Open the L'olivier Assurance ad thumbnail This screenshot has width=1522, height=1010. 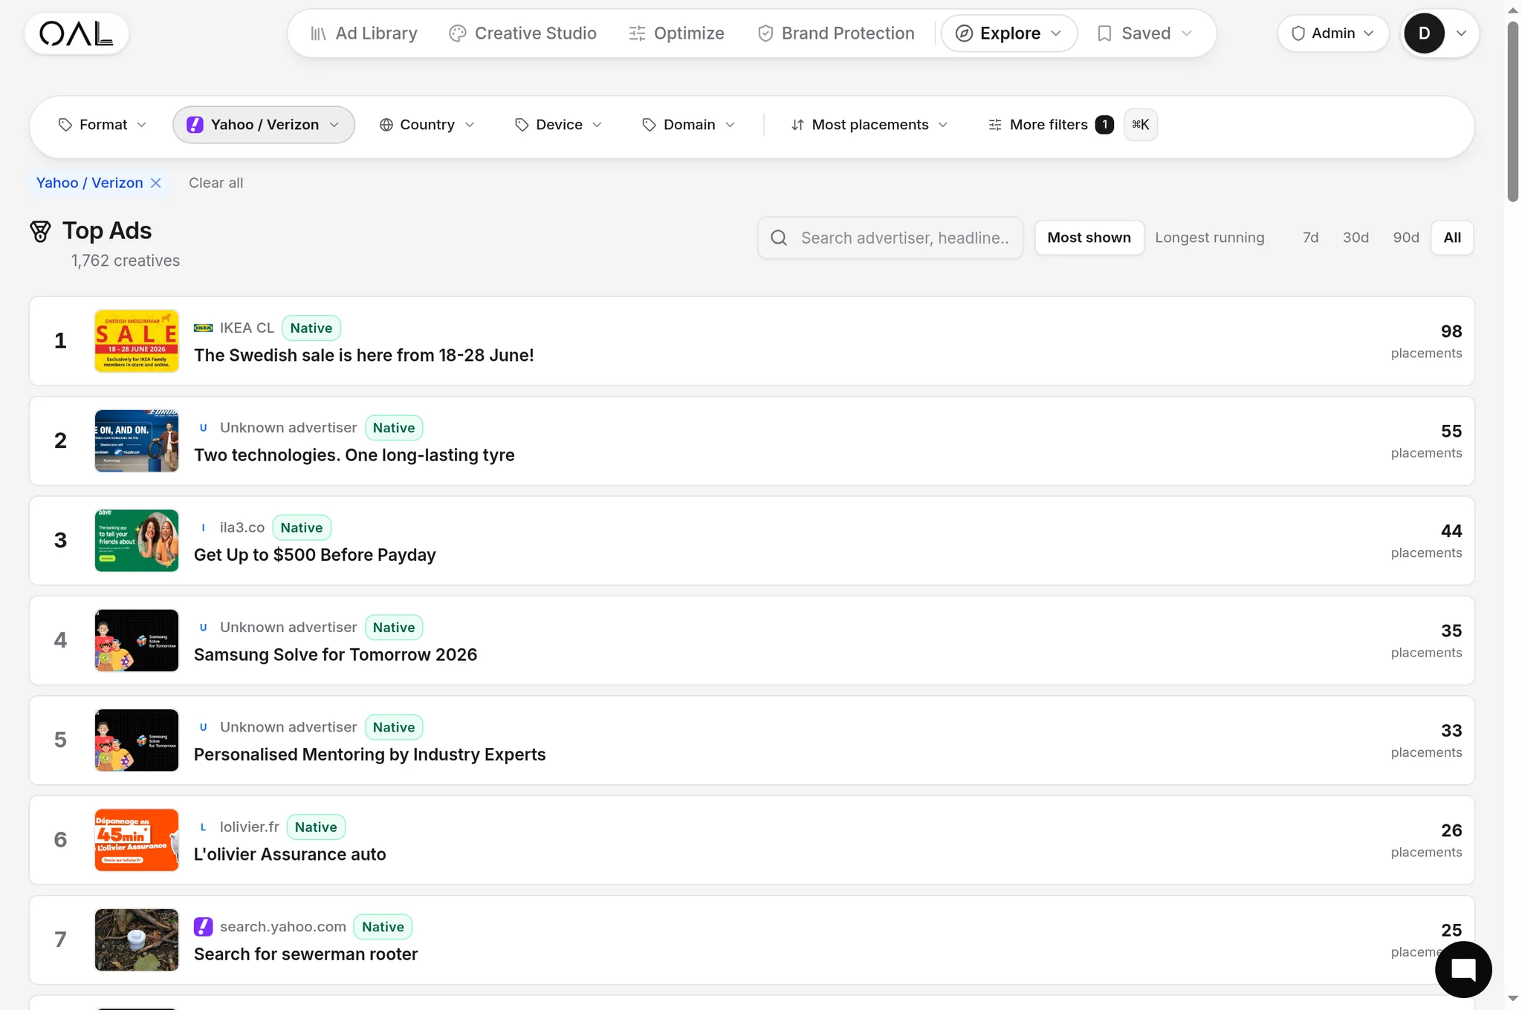point(137,840)
